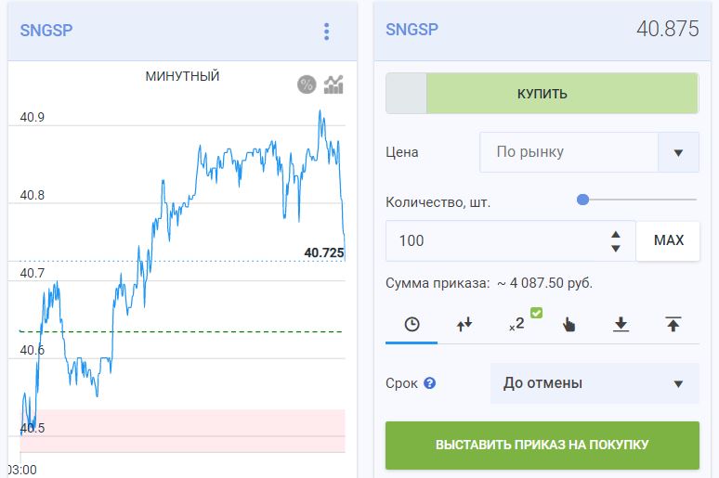The image size is (719, 478).
Task: Select the x2 margin order icon
Action: pos(517,324)
